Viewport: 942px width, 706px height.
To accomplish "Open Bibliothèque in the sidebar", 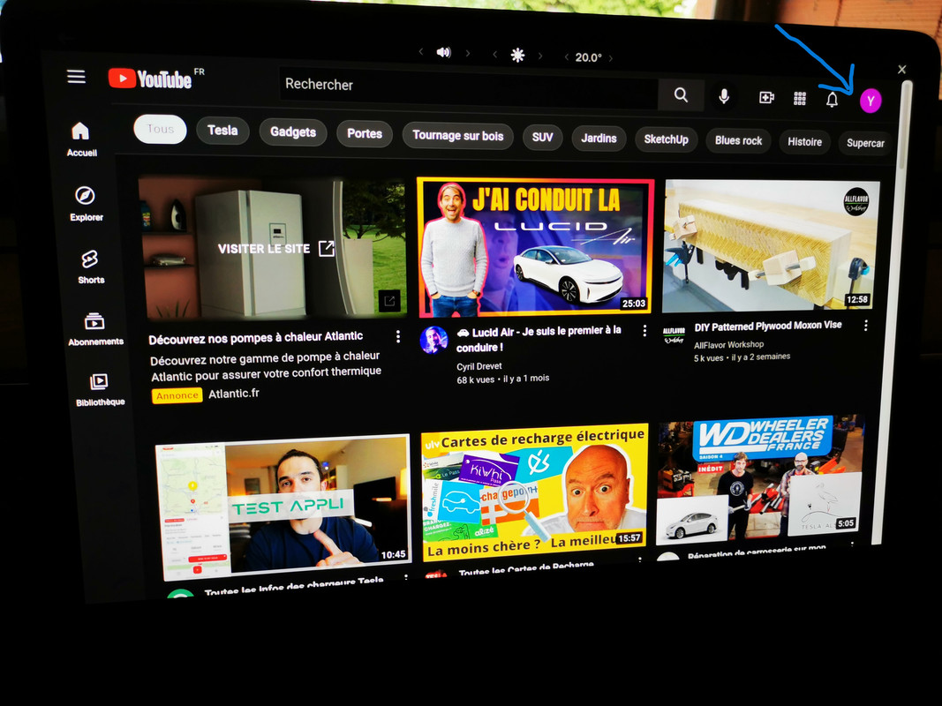I will pyautogui.click(x=99, y=390).
